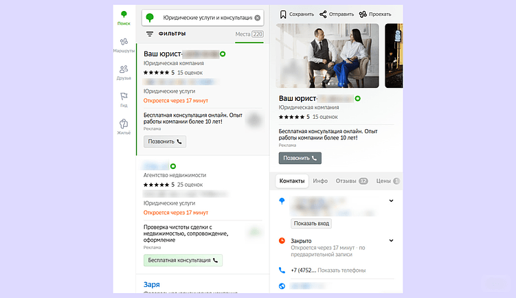
Task: Clear the search field with the X icon
Action: coord(258,18)
